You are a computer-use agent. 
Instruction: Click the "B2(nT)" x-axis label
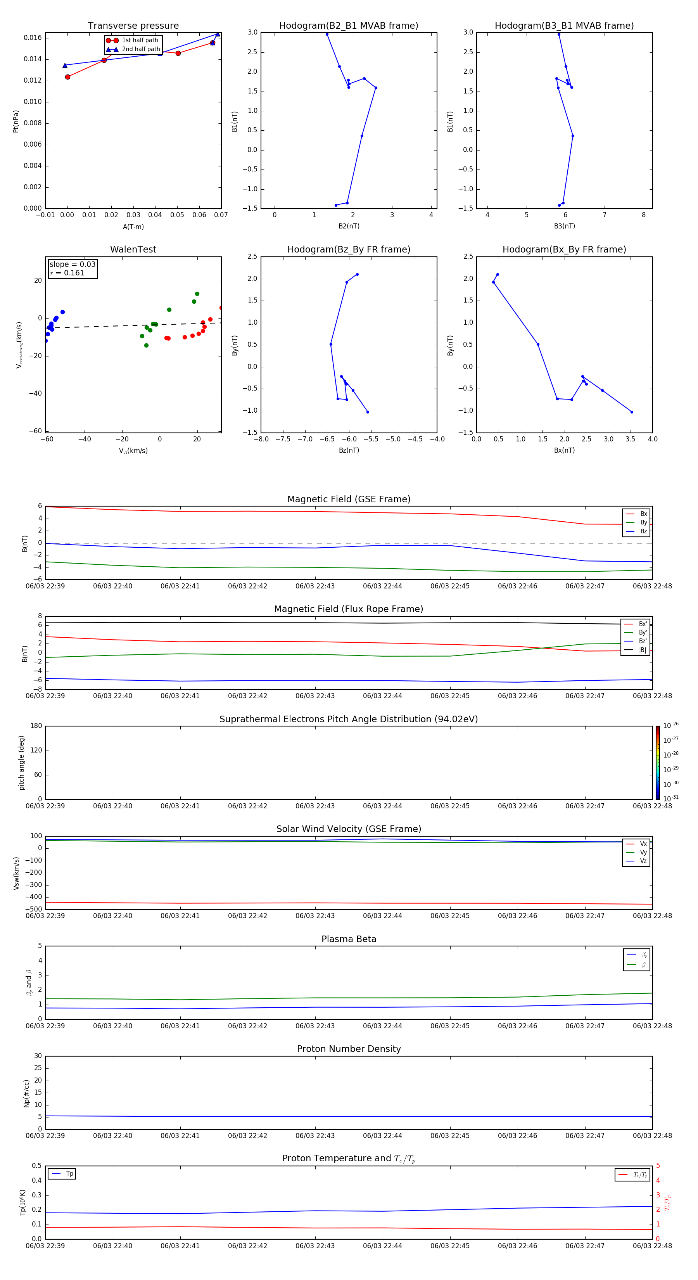click(349, 226)
